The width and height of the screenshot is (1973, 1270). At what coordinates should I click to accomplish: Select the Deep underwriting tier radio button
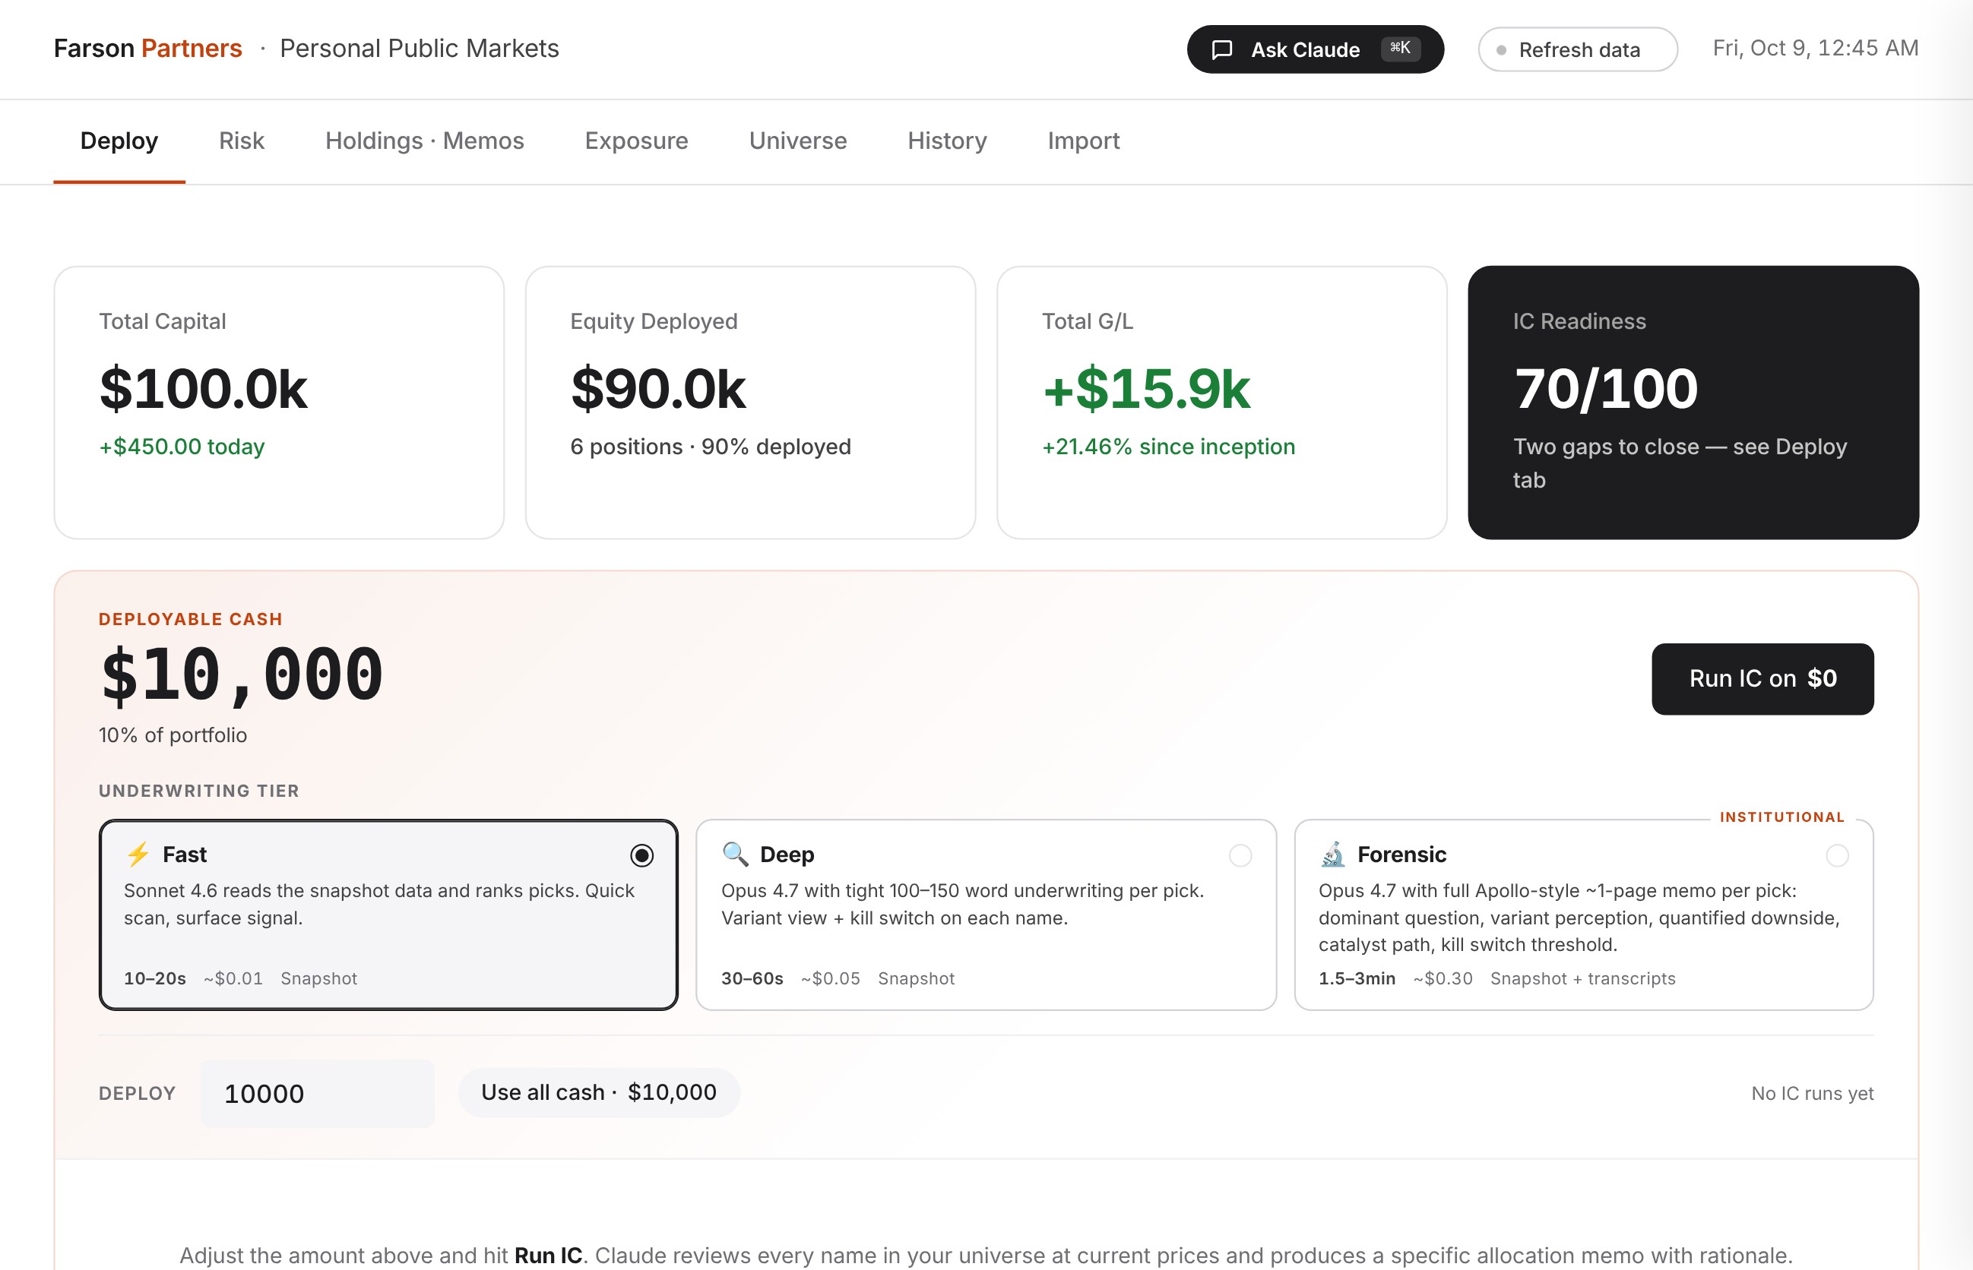[x=1240, y=856]
